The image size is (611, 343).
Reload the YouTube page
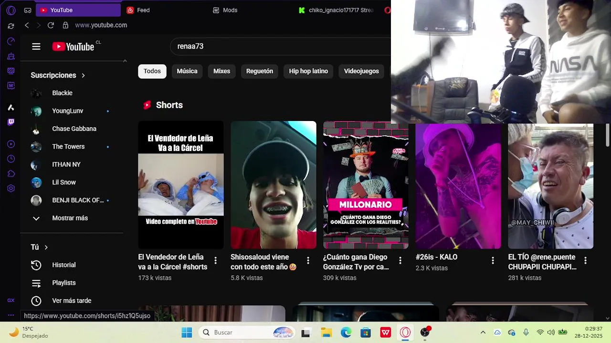51,25
